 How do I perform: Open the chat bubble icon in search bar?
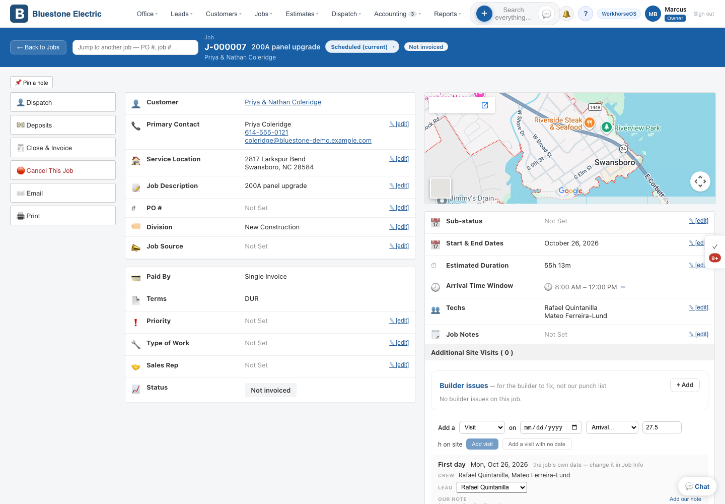pyautogui.click(x=546, y=14)
